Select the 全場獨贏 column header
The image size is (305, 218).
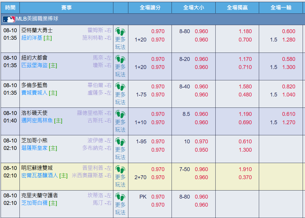237,7
